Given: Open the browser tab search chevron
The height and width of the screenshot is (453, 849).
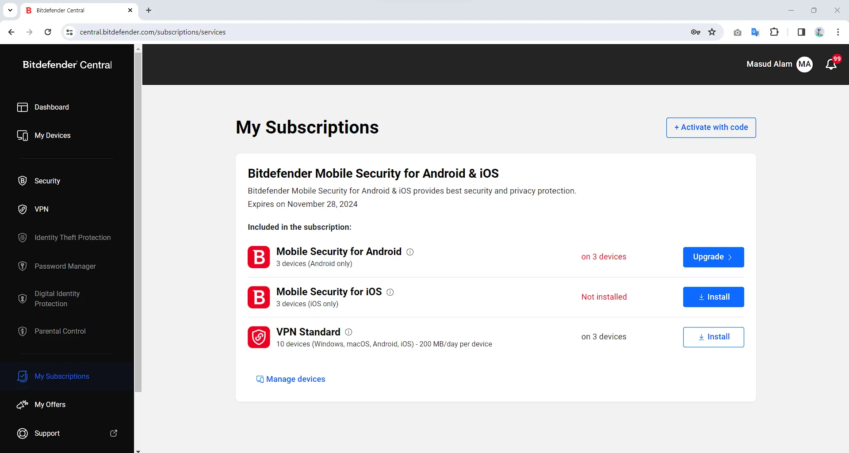Looking at the screenshot, I should [10, 10].
